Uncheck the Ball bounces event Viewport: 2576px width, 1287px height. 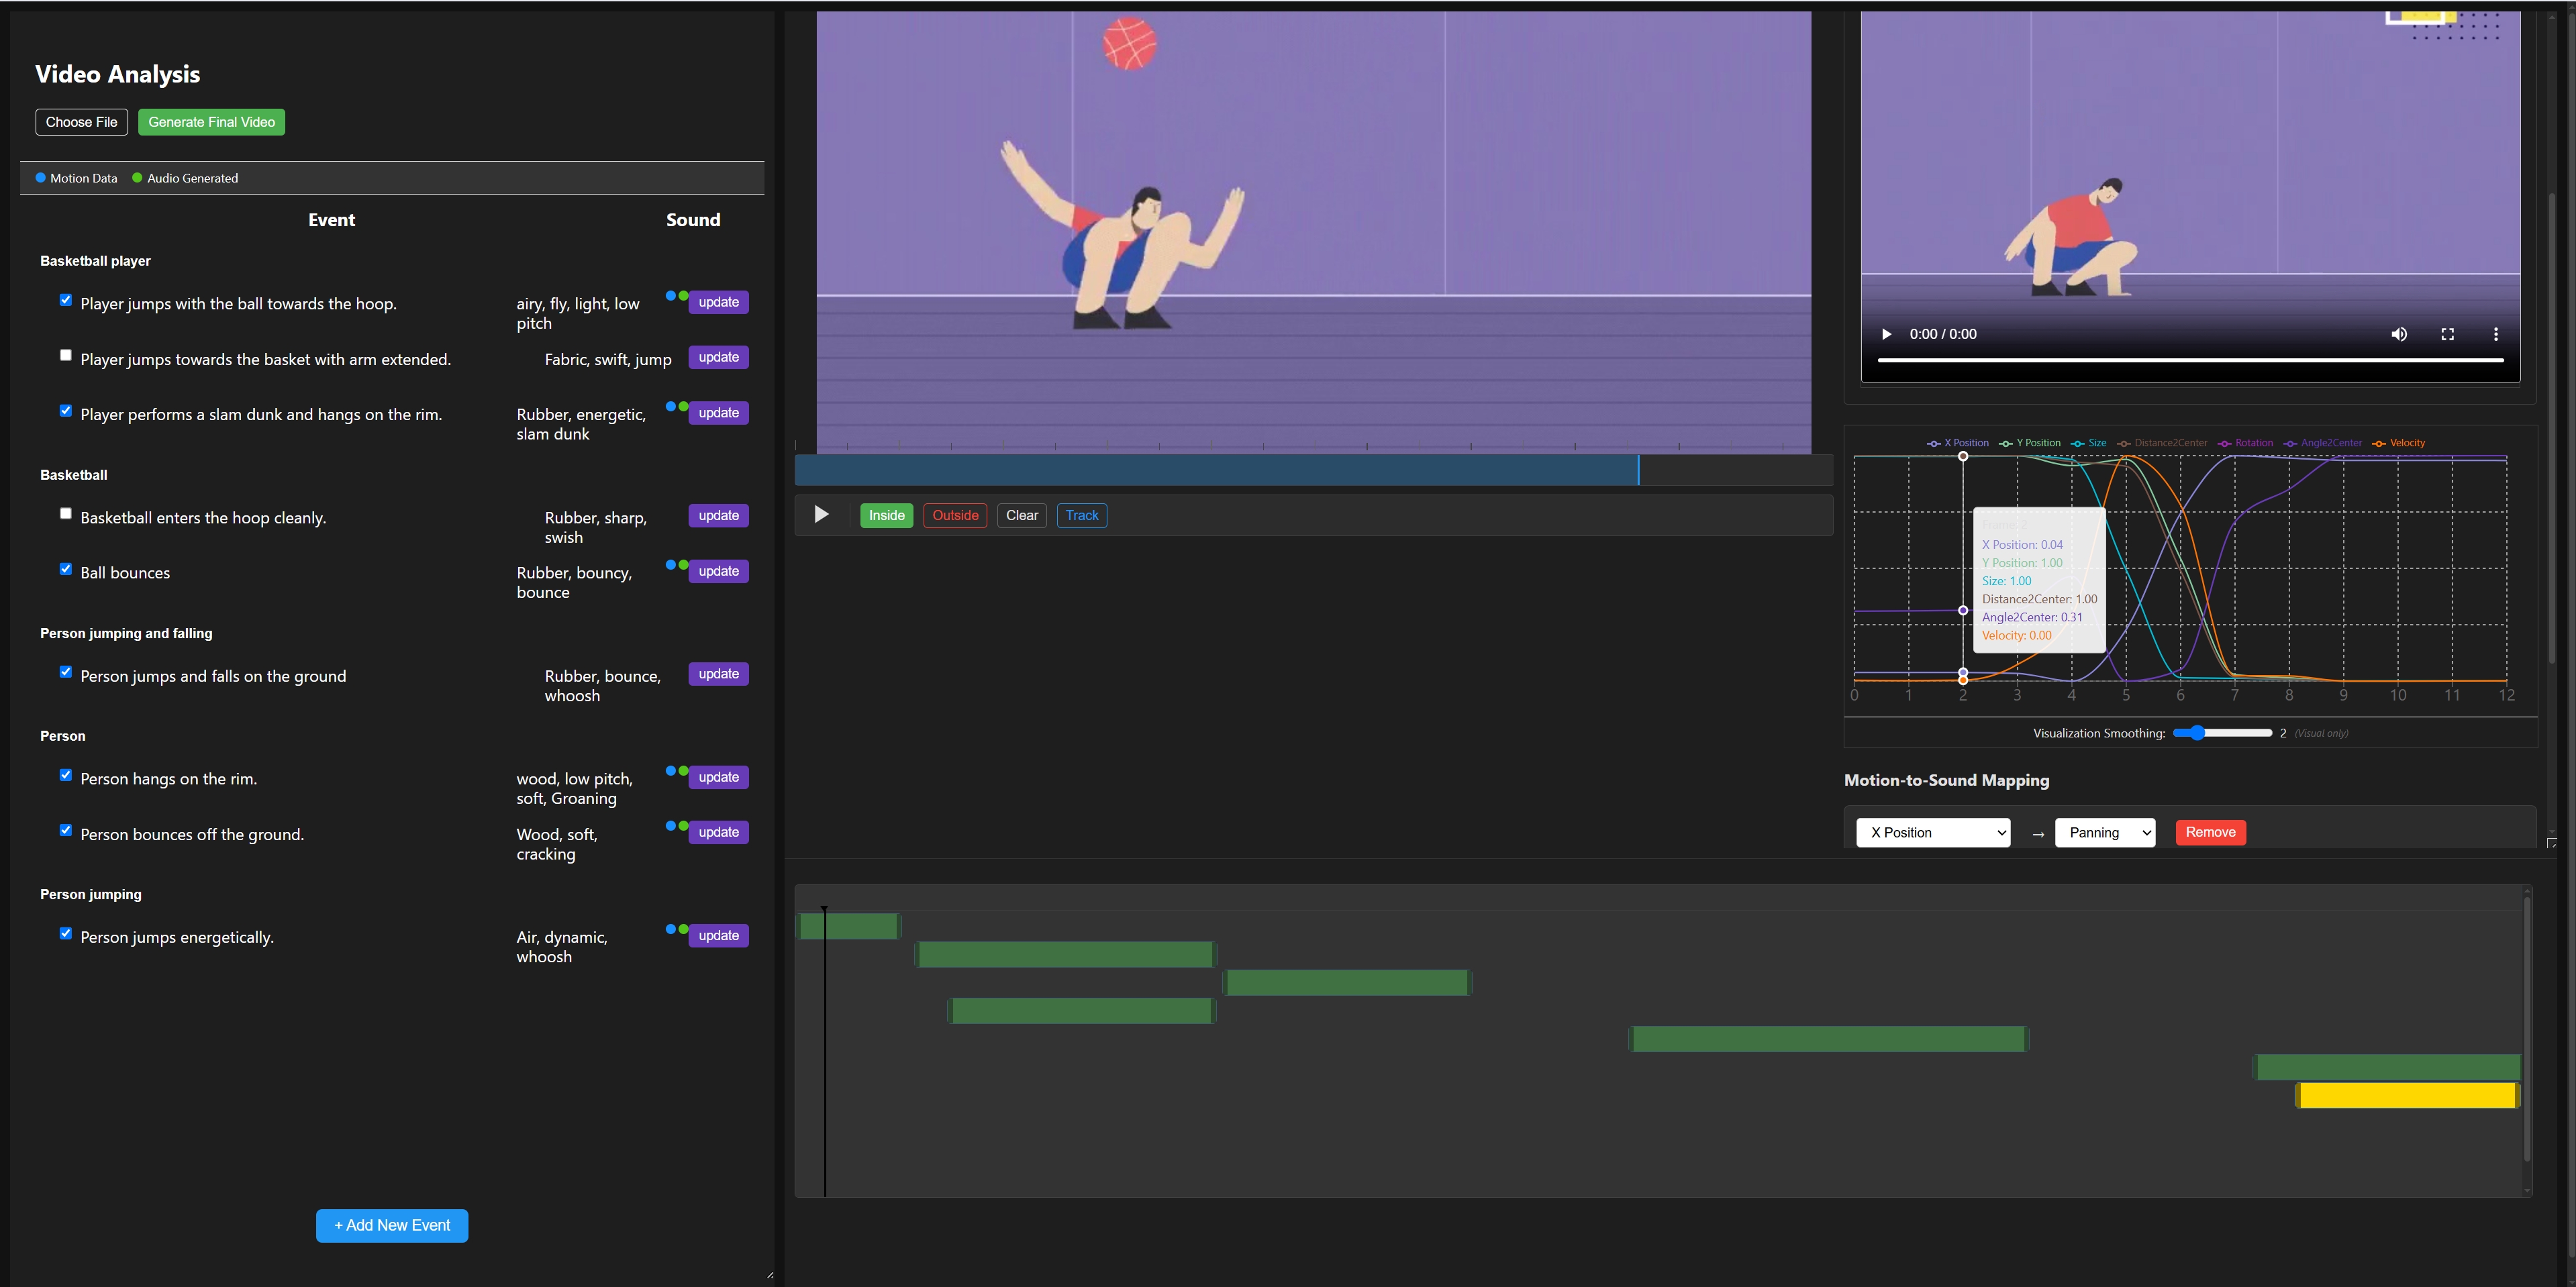pos(66,568)
